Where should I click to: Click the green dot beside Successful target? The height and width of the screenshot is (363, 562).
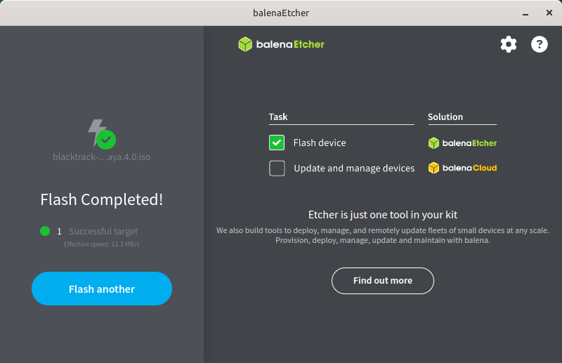pyautogui.click(x=45, y=231)
